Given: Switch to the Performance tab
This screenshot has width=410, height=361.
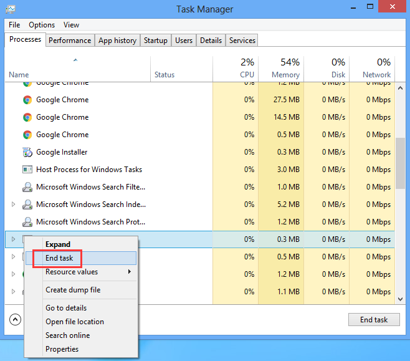Looking at the screenshot, I should [70, 41].
